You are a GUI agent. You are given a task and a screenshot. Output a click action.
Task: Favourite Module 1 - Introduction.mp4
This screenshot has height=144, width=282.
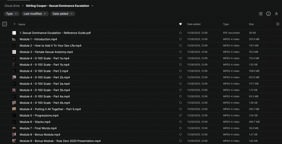point(180,39)
